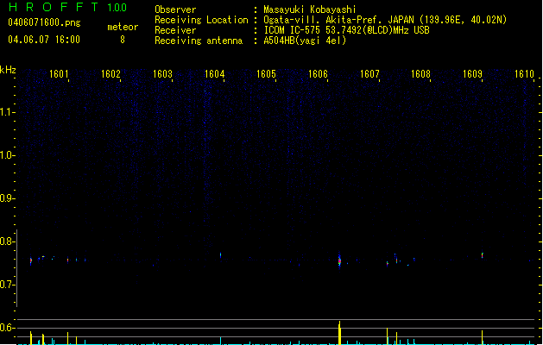Viewport: 543px width, 345px height.
Task: Click the meteor count value 8
Action: [123, 40]
